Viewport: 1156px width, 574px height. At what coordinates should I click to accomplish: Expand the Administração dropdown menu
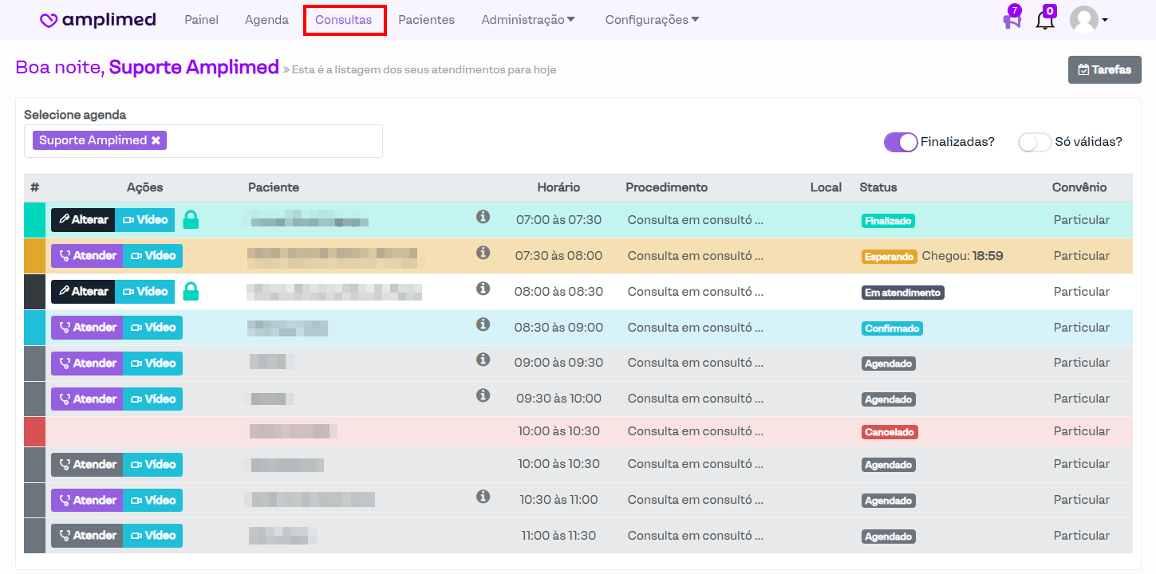(x=527, y=20)
